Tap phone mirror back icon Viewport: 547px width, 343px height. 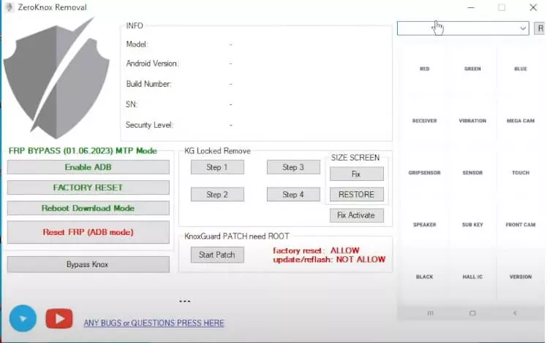point(515,313)
